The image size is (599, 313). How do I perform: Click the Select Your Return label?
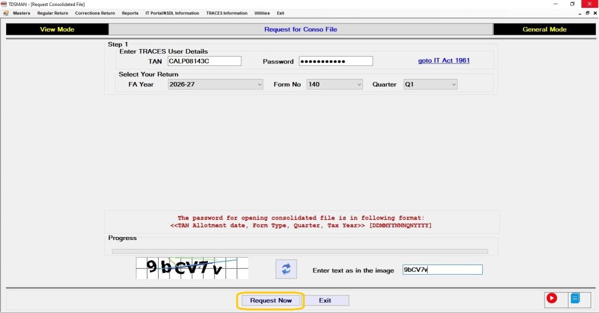(148, 74)
